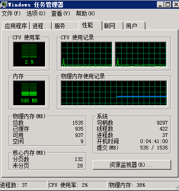The height and width of the screenshot is (191, 179).
Task: Click the 总数 value 1535
Action: [78, 123]
